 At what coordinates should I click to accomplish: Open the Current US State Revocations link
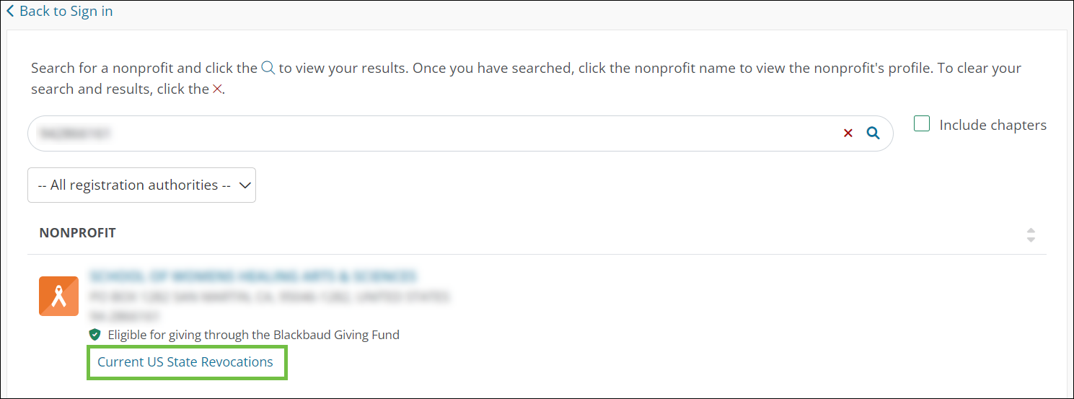[185, 362]
